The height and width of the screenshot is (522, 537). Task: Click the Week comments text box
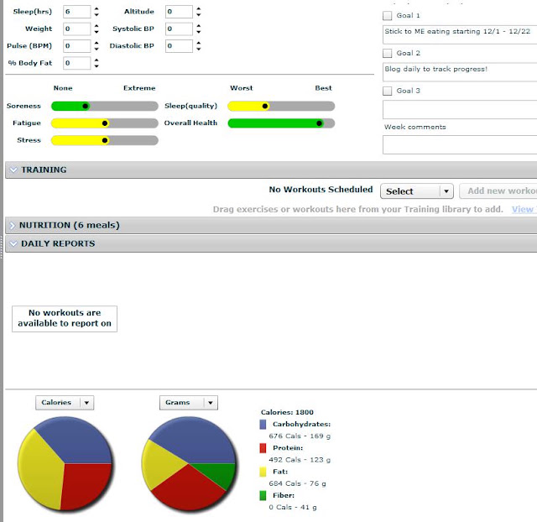(460, 144)
